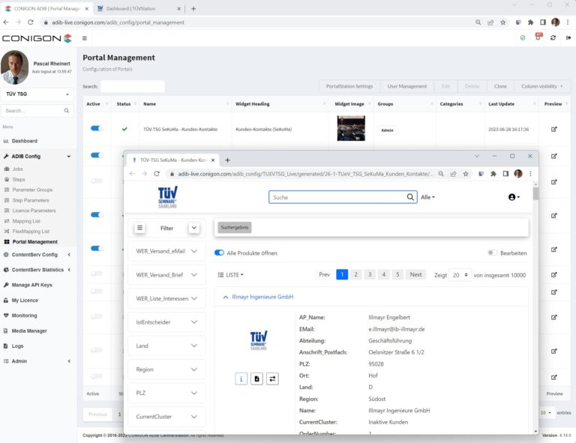The image size is (576, 443).
Task: Click the document icon under TÜV logo
Action: click(256, 379)
